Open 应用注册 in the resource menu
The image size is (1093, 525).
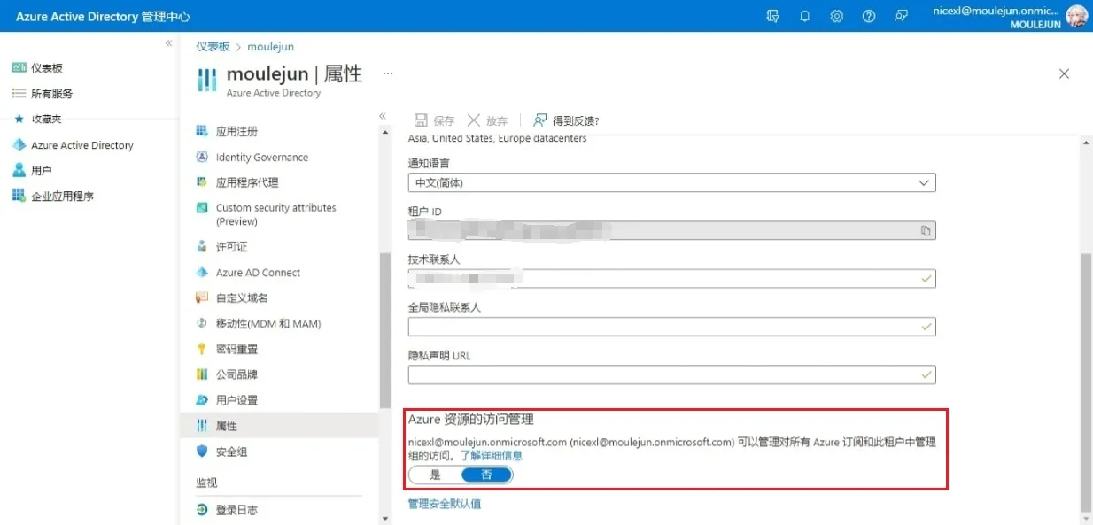tap(236, 132)
